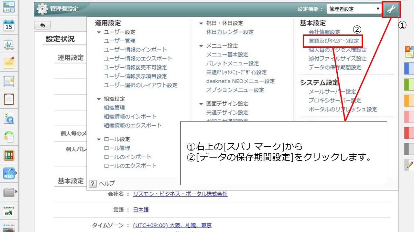Open the gray folder icon in sidebar
414x232 pixels.
pyautogui.click(x=9, y=192)
